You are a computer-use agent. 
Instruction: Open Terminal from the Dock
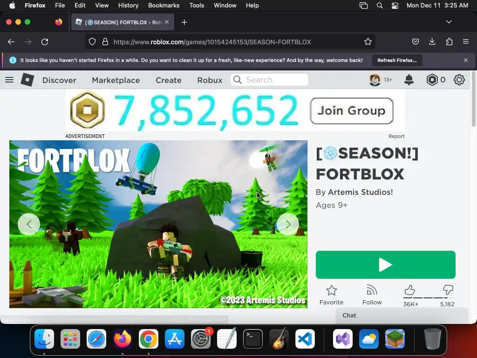pyautogui.click(x=253, y=339)
